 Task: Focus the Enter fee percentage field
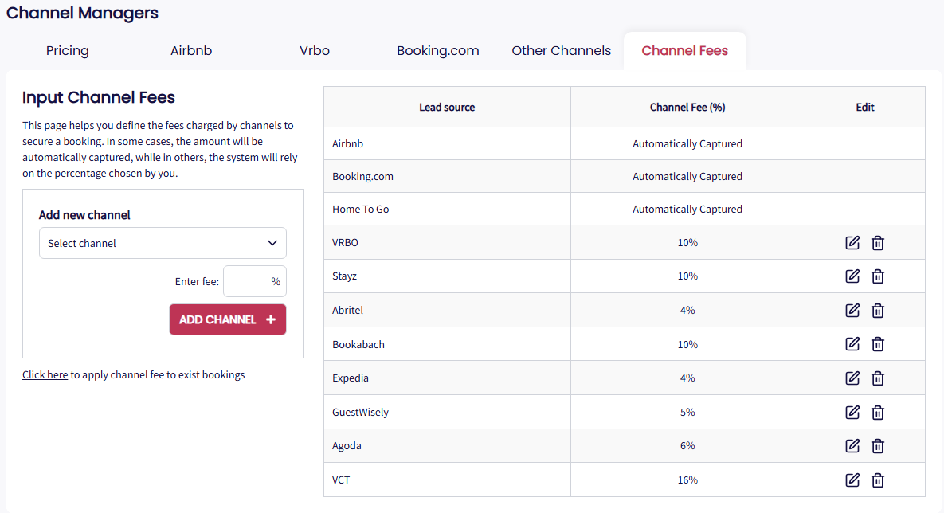coord(249,281)
